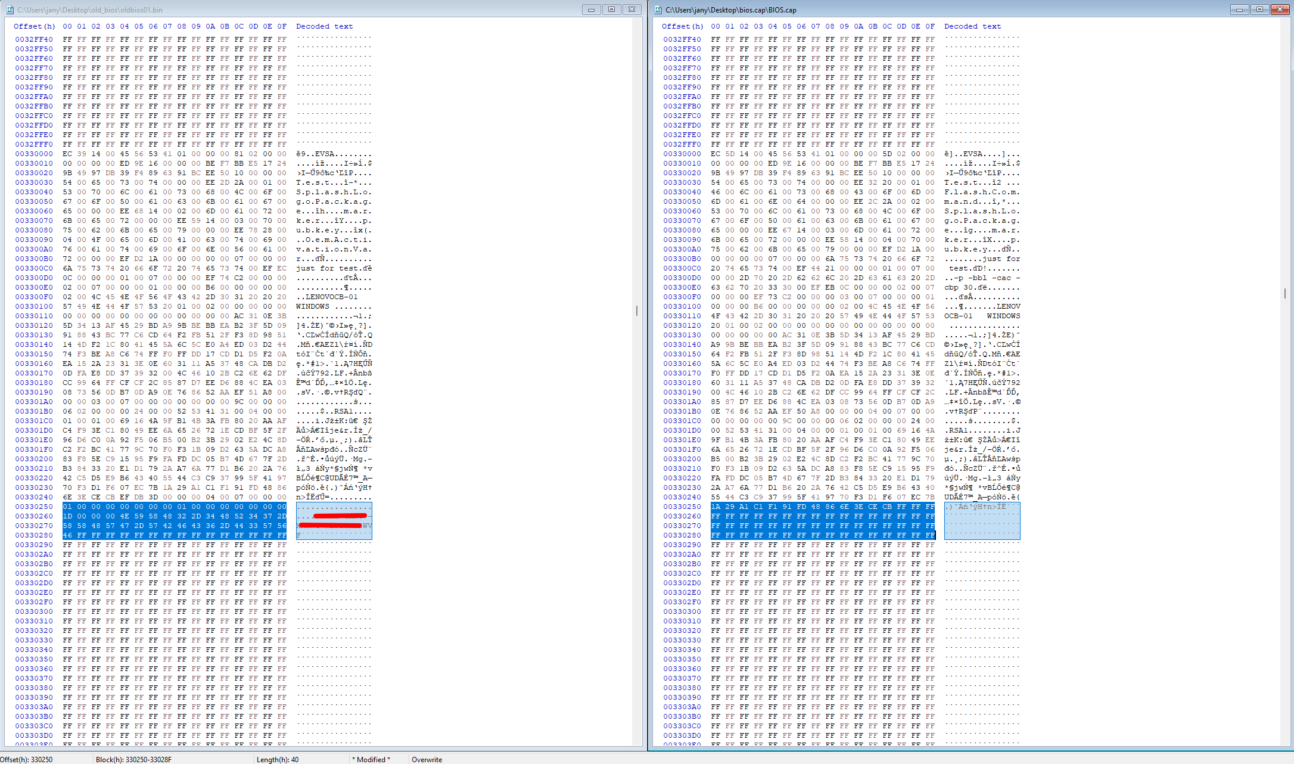Image resolution: width=1294 pixels, height=764 pixels.
Task: Maximize the oldbios01.bin child window
Action: [611, 10]
